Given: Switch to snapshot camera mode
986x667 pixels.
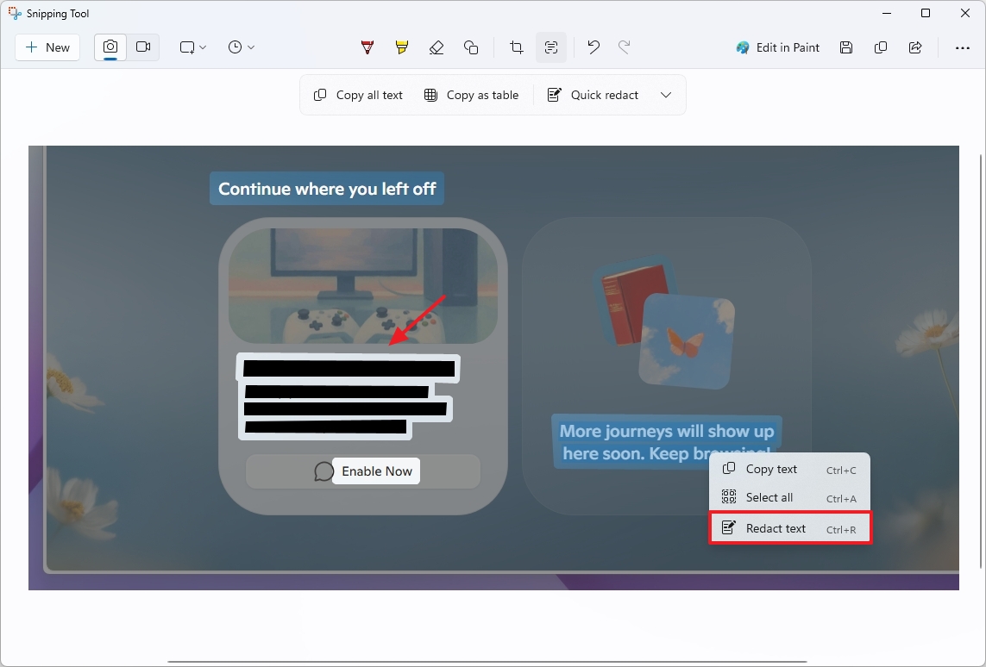Looking at the screenshot, I should 110,47.
